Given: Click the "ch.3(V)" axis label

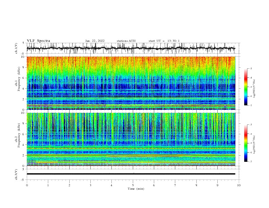Looking at the screenshot, I should tap(16, 174).
